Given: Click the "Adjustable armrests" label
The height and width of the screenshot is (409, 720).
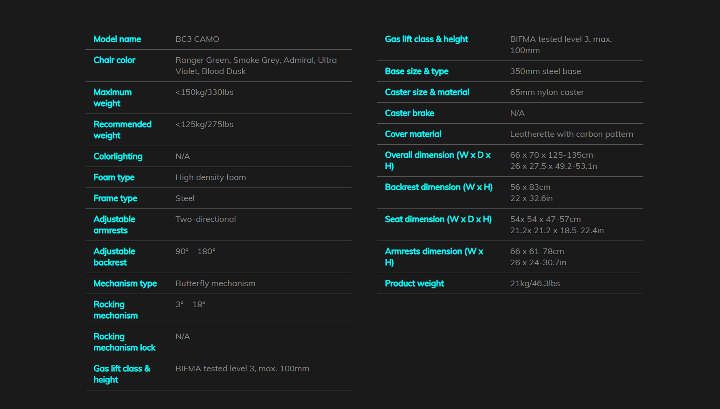Looking at the screenshot, I should [x=114, y=225].
